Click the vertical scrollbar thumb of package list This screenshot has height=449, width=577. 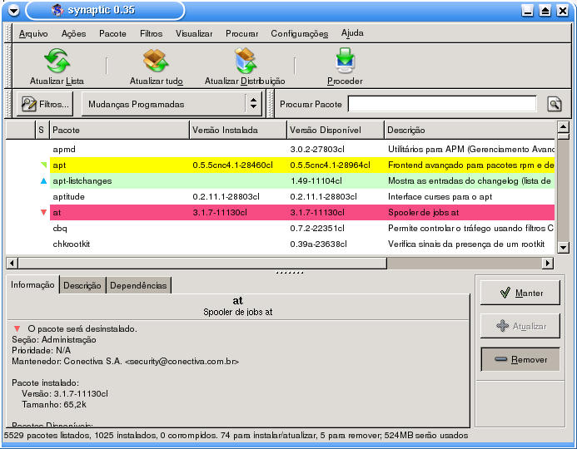click(563, 136)
